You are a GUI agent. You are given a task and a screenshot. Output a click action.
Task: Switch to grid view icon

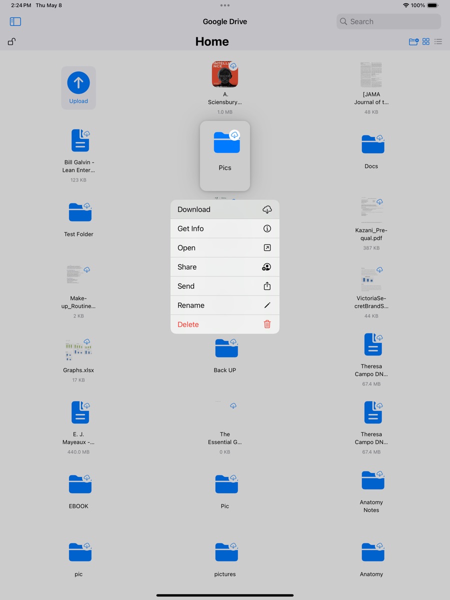[x=426, y=41]
